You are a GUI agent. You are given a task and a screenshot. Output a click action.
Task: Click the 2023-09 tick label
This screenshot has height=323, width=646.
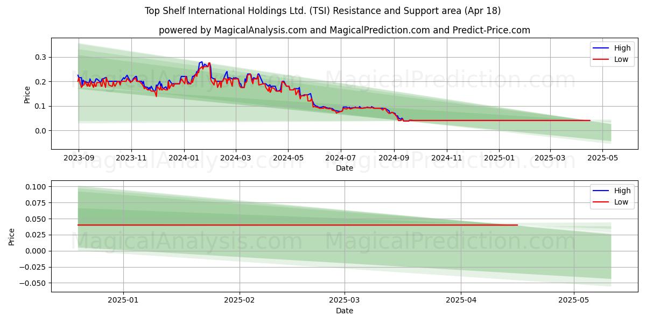click(x=79, y=158)
